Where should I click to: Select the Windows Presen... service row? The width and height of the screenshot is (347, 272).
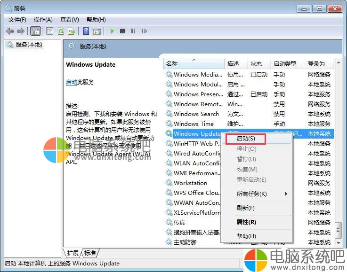pyautogui.click(x=249, y=94)
